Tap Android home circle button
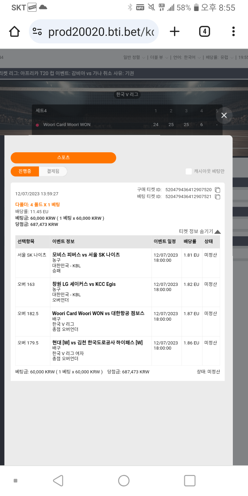 [124, 480]
